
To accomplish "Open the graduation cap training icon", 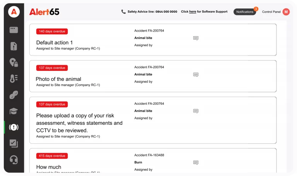I will pyautogui.click(x=14, y=111).
